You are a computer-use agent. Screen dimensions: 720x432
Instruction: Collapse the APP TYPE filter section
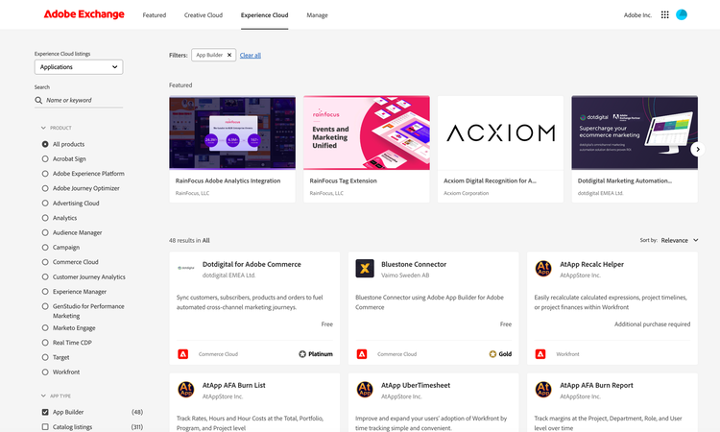tap(43, 396)
